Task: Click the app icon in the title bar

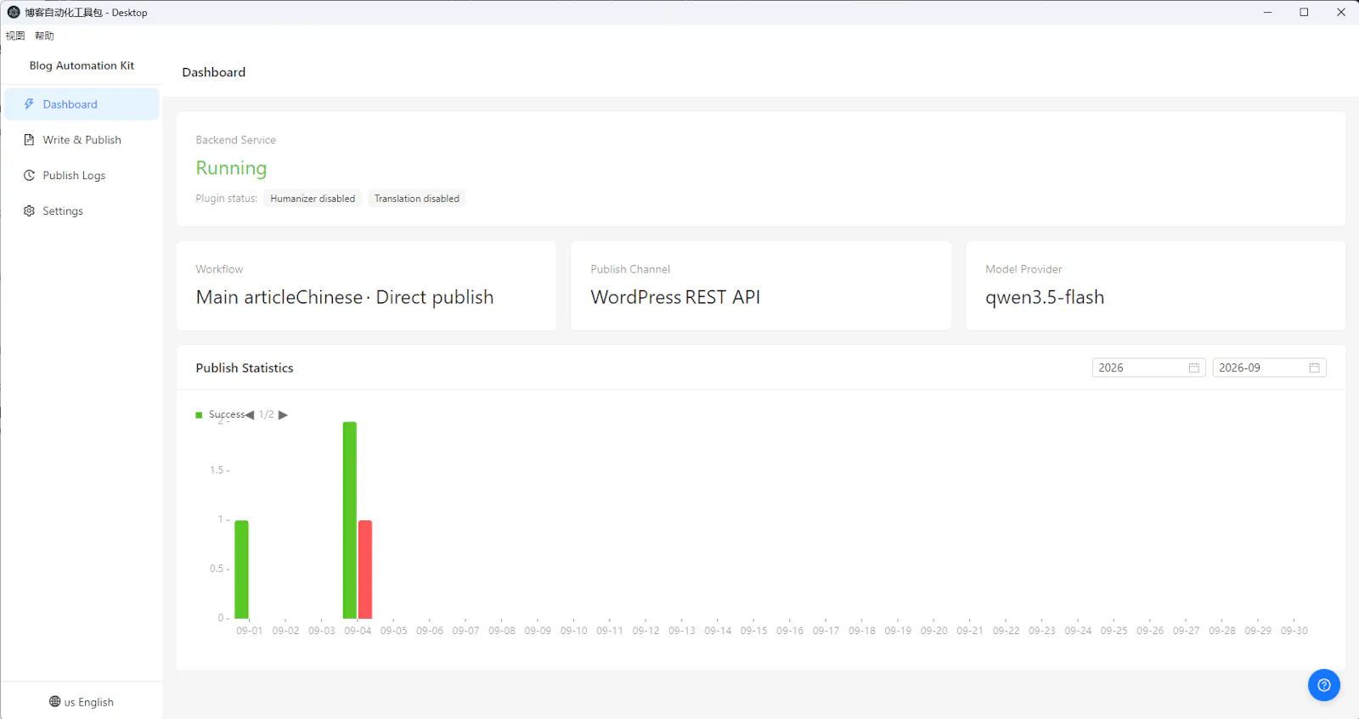Action: [x=14, y=12]
